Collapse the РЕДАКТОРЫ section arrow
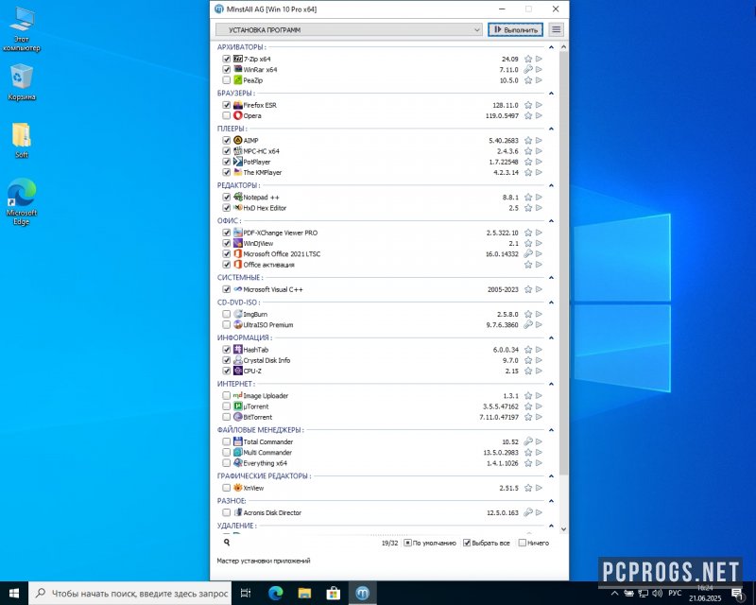Viewport: 756px width, 605px height. 551,185
